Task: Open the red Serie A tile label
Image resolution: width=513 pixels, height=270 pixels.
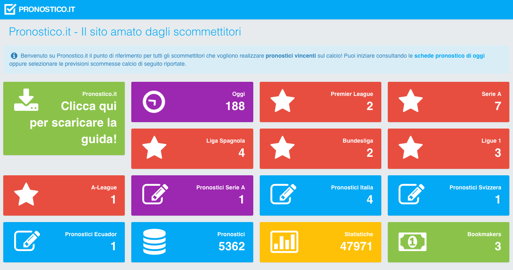Action: 492,94
